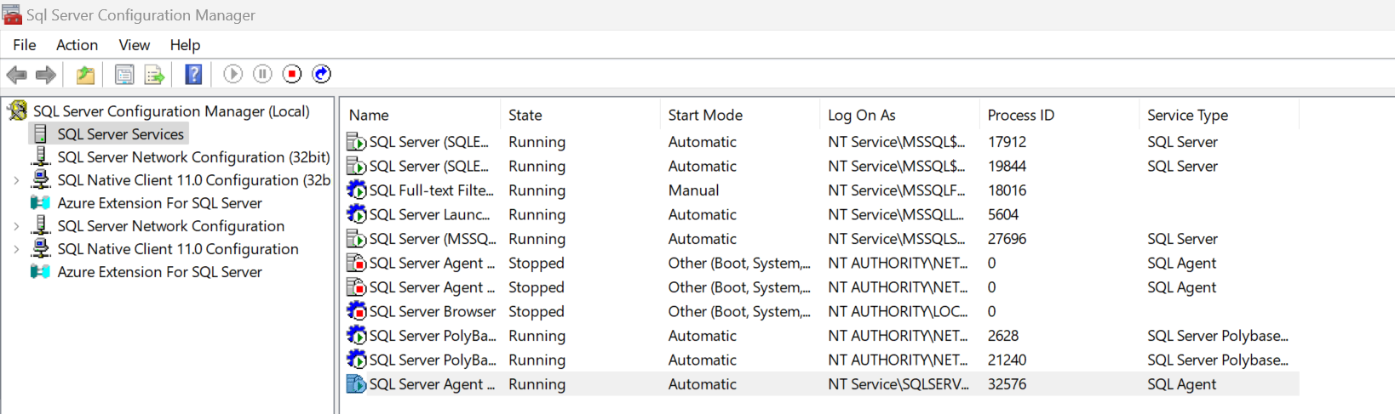This screenshot has height=414, width=1395.
Task: Click the NT Service\SQLSERV... log on cell
Action: (x=898, y=385)
